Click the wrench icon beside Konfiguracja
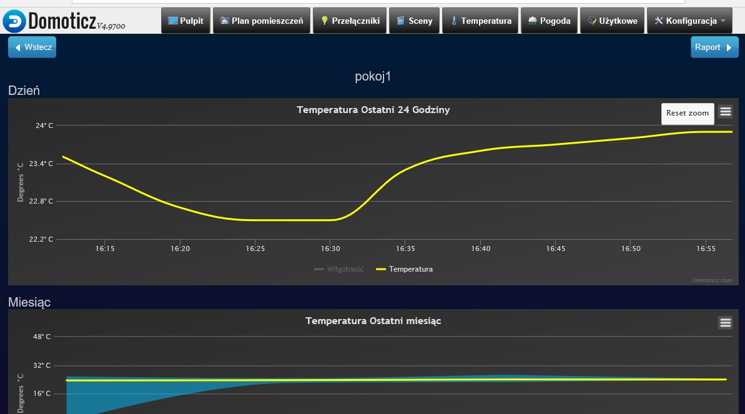The image size is (745, 414). click(658, 21)
